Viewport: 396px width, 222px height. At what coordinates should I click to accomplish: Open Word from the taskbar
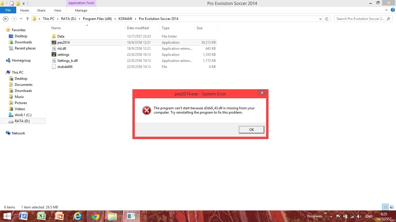click(x=23, y=216)
